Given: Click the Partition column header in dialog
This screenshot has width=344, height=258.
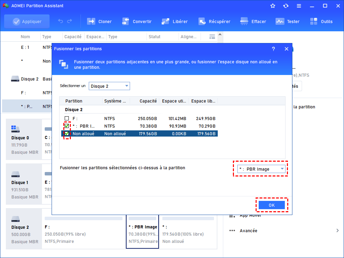Looking at the screenshot, I should point(74,101).
